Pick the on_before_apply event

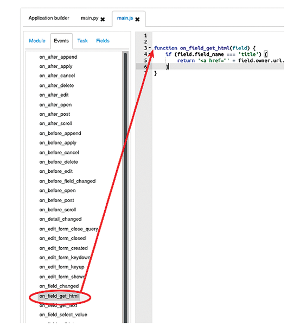[x=58, y=143]
